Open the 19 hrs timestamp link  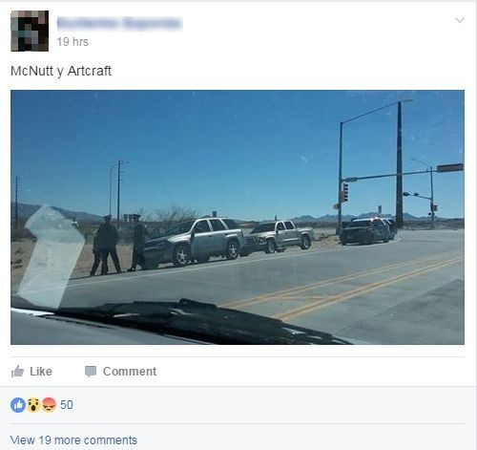pyautogui.click(x=73, y=42)
